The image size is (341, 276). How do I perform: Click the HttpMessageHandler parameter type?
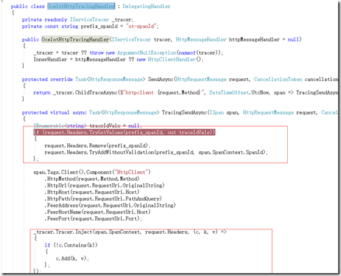[x=201, y=39]
